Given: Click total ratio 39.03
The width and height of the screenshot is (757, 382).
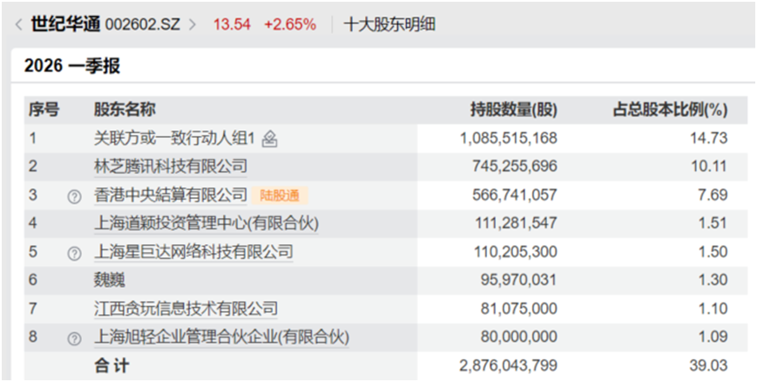Looking at the screenshot, I should coord(709,365).
